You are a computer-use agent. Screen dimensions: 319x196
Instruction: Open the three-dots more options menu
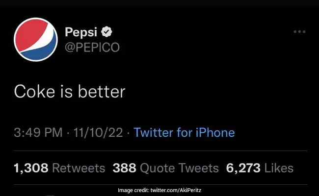(299, 32)
